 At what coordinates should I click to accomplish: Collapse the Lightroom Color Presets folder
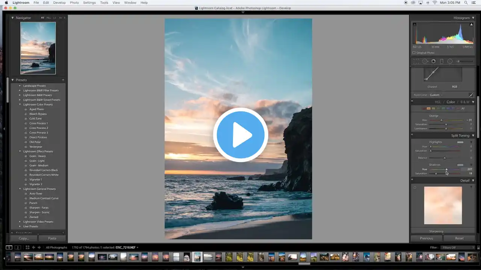(20, 105)
